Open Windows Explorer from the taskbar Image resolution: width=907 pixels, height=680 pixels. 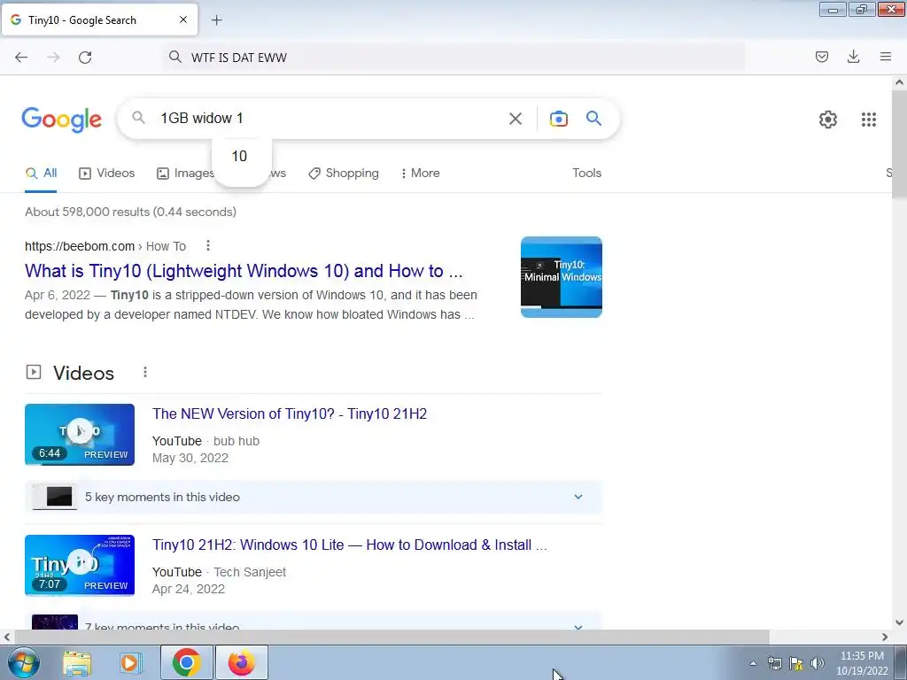click(77, 662)
